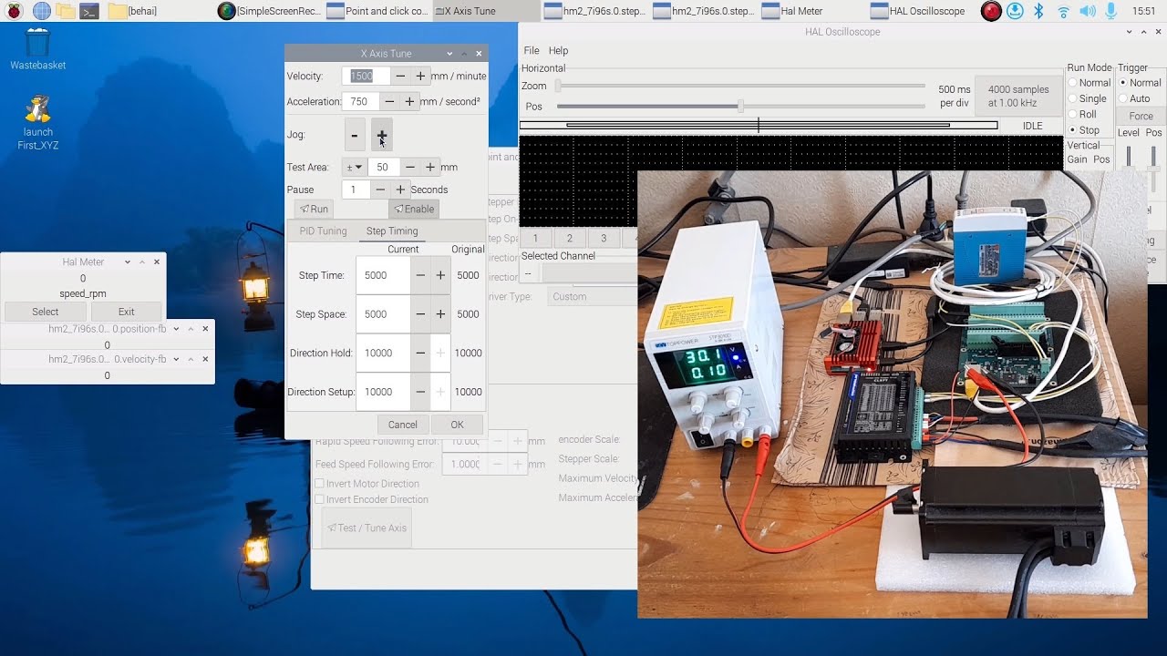Open the terminal from the taskbar
Screen dimensions: 1167x656
pyautogui.click(x=89, y=11)
